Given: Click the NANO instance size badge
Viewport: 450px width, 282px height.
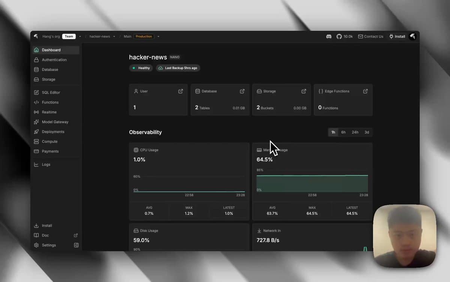Looking at the screenshot, I should point(175,57).
